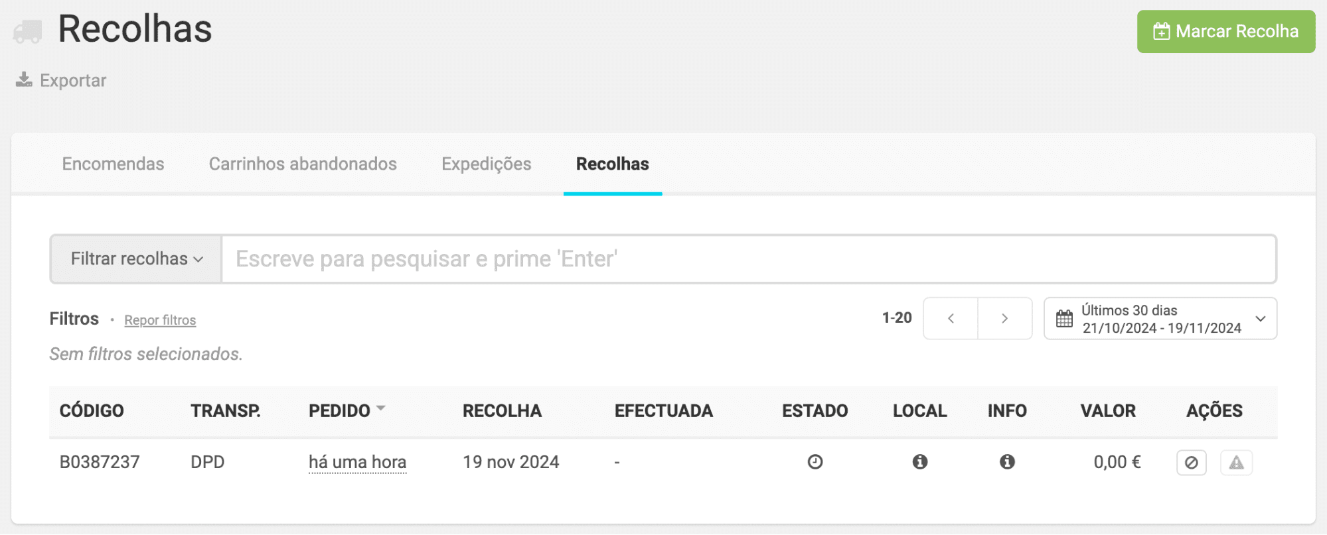
Task: Click the Exportar download icon
Action: click(x=24, y=80)
